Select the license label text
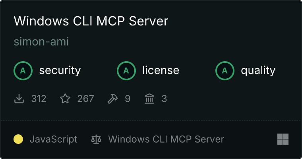This screenshot has width=302, height=159. click(161, 70)
